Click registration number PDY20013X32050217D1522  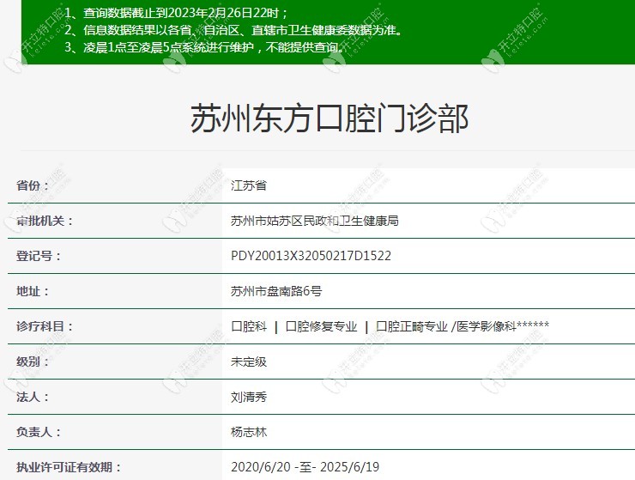point(311,256)
